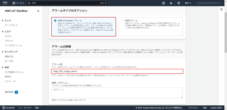The height and width of the screenshot is (110, 227).
Task: Open 開始方法 in the sidebar
Action: 9,56
